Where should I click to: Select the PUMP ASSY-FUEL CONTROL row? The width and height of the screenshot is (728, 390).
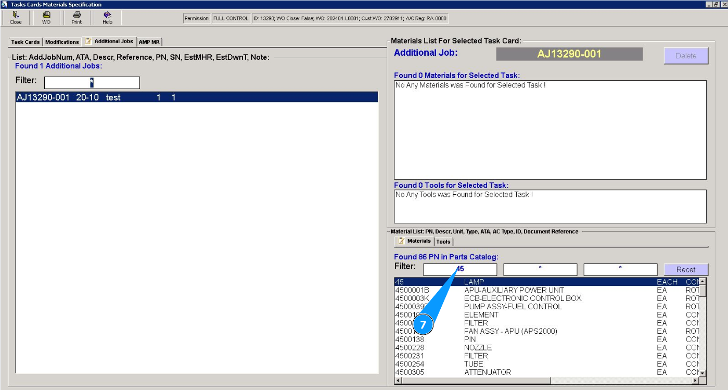(546, 307)
